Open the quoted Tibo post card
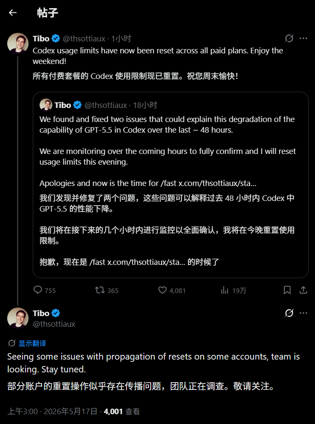This screenshot has height=424, width=315. pos(171,185)
